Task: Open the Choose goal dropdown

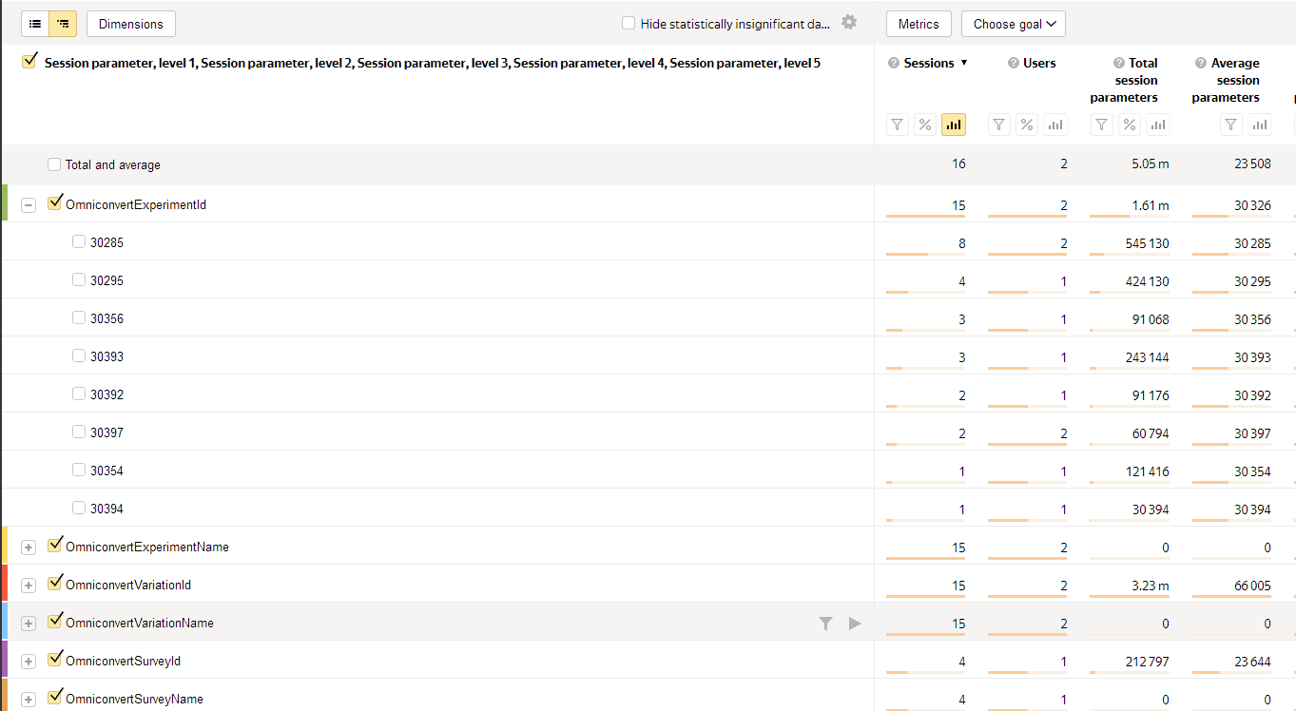Action: pyautogui.click(x=1014, y=24)
